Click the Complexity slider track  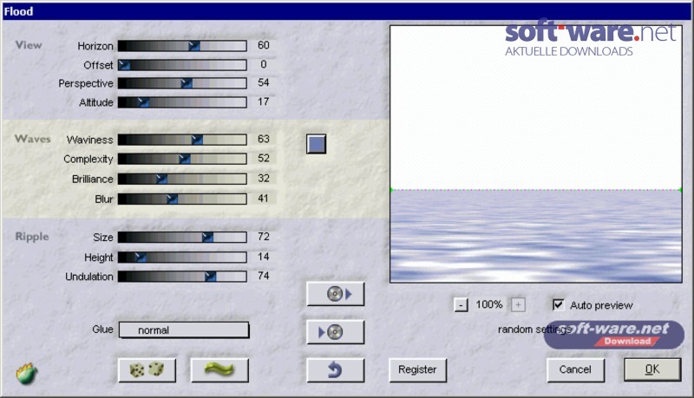[x=182, y=159]
